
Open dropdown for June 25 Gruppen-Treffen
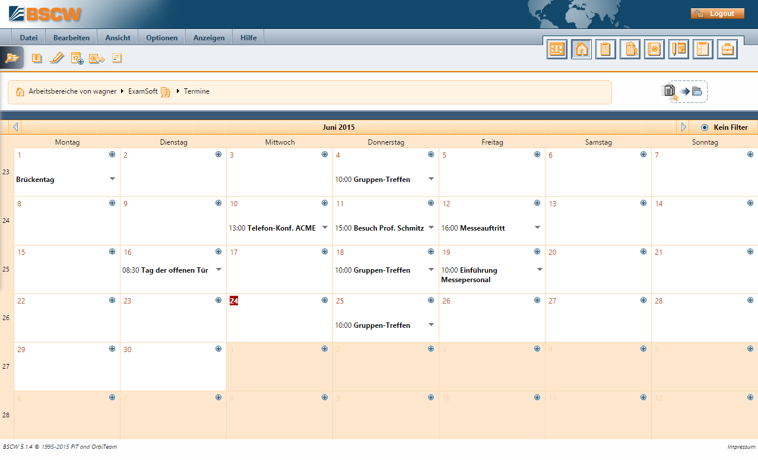431,324
